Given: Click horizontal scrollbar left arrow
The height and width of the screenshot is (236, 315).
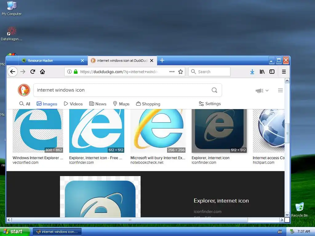Looking at the screenshot, I should (9, 220).
